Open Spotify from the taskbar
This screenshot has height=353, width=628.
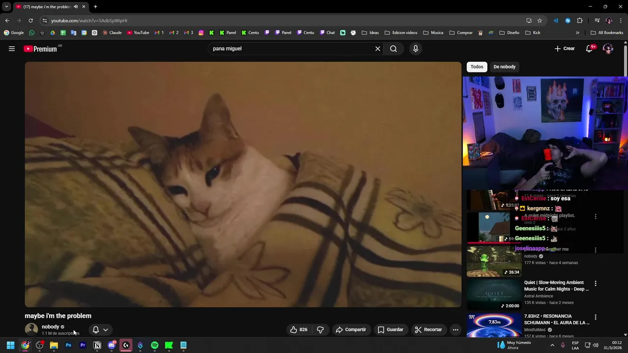click(155, 345)
